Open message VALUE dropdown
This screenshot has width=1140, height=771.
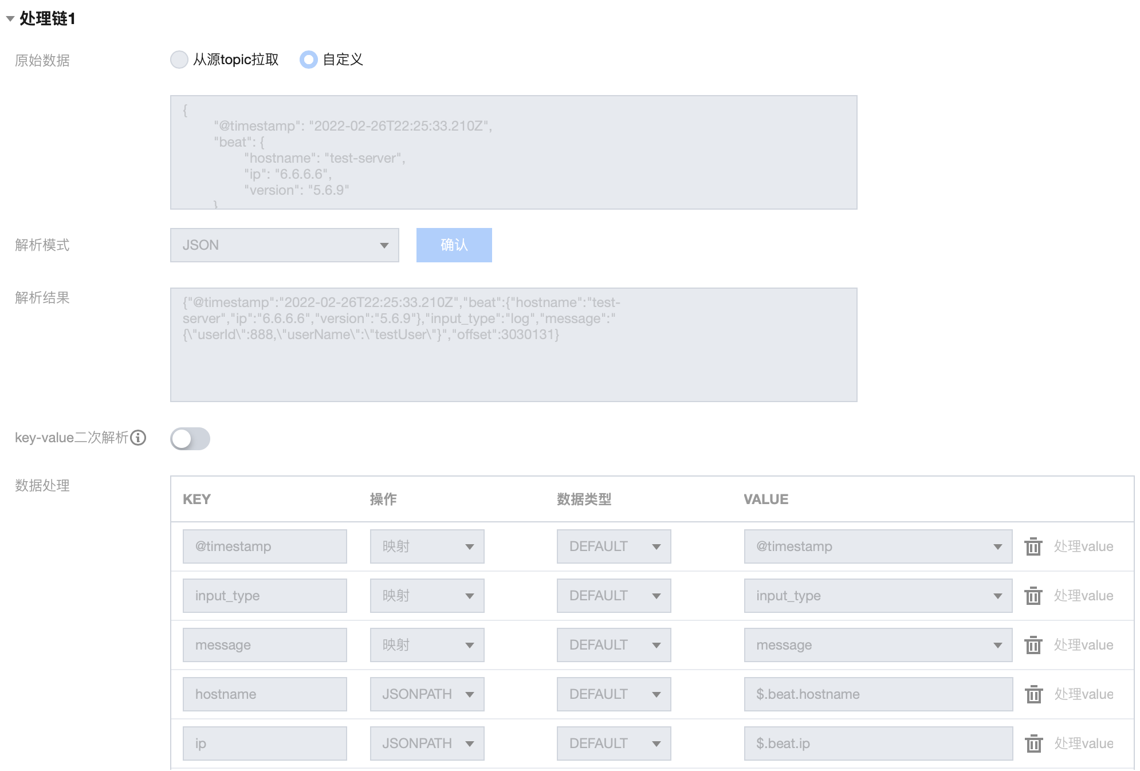click(x=878, y=645)
